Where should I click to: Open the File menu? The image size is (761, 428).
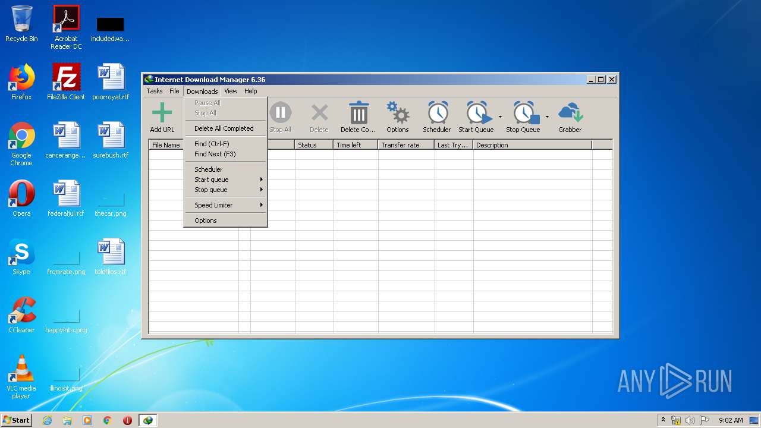point(174,91)
